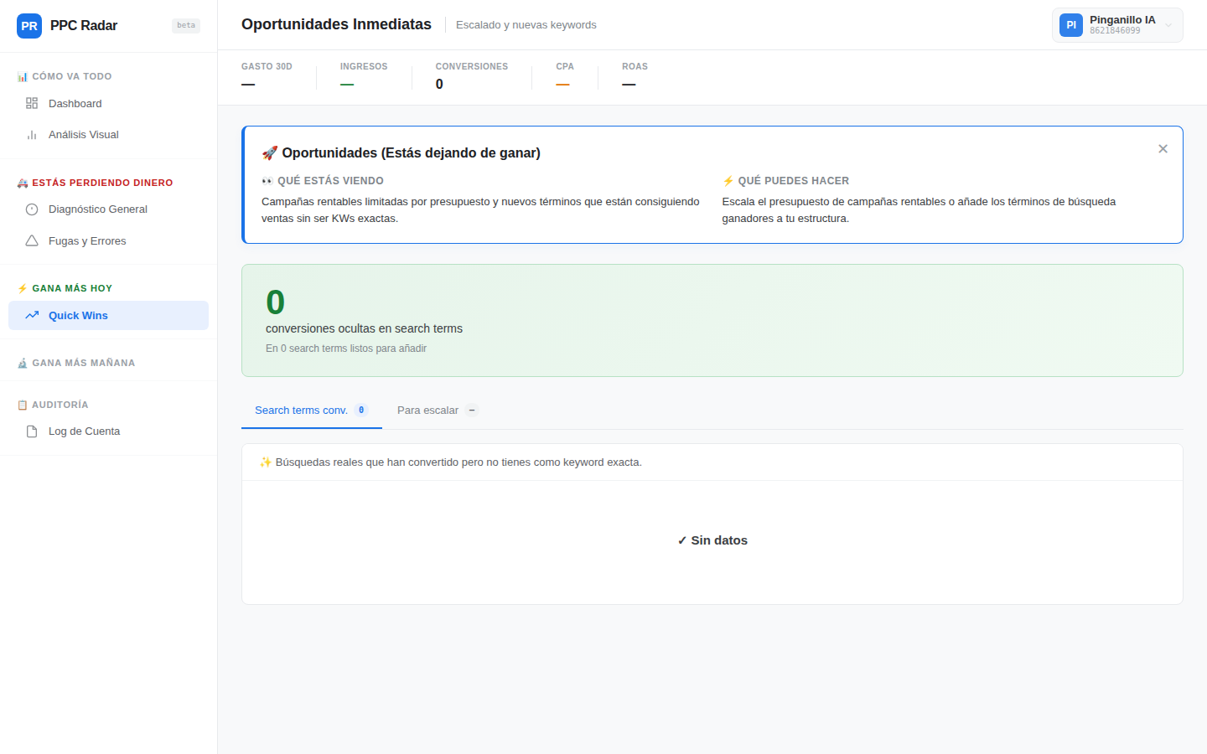The height and width of the screenshot is (754, 1207).
Task: Click the PPC Radar brand name
Action: [x=84, y=26]
